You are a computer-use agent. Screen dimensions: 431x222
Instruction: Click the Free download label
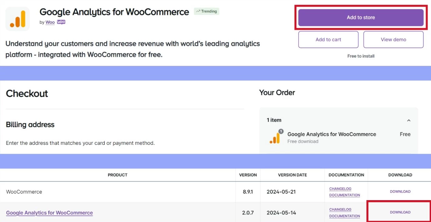tap(303, 141)
